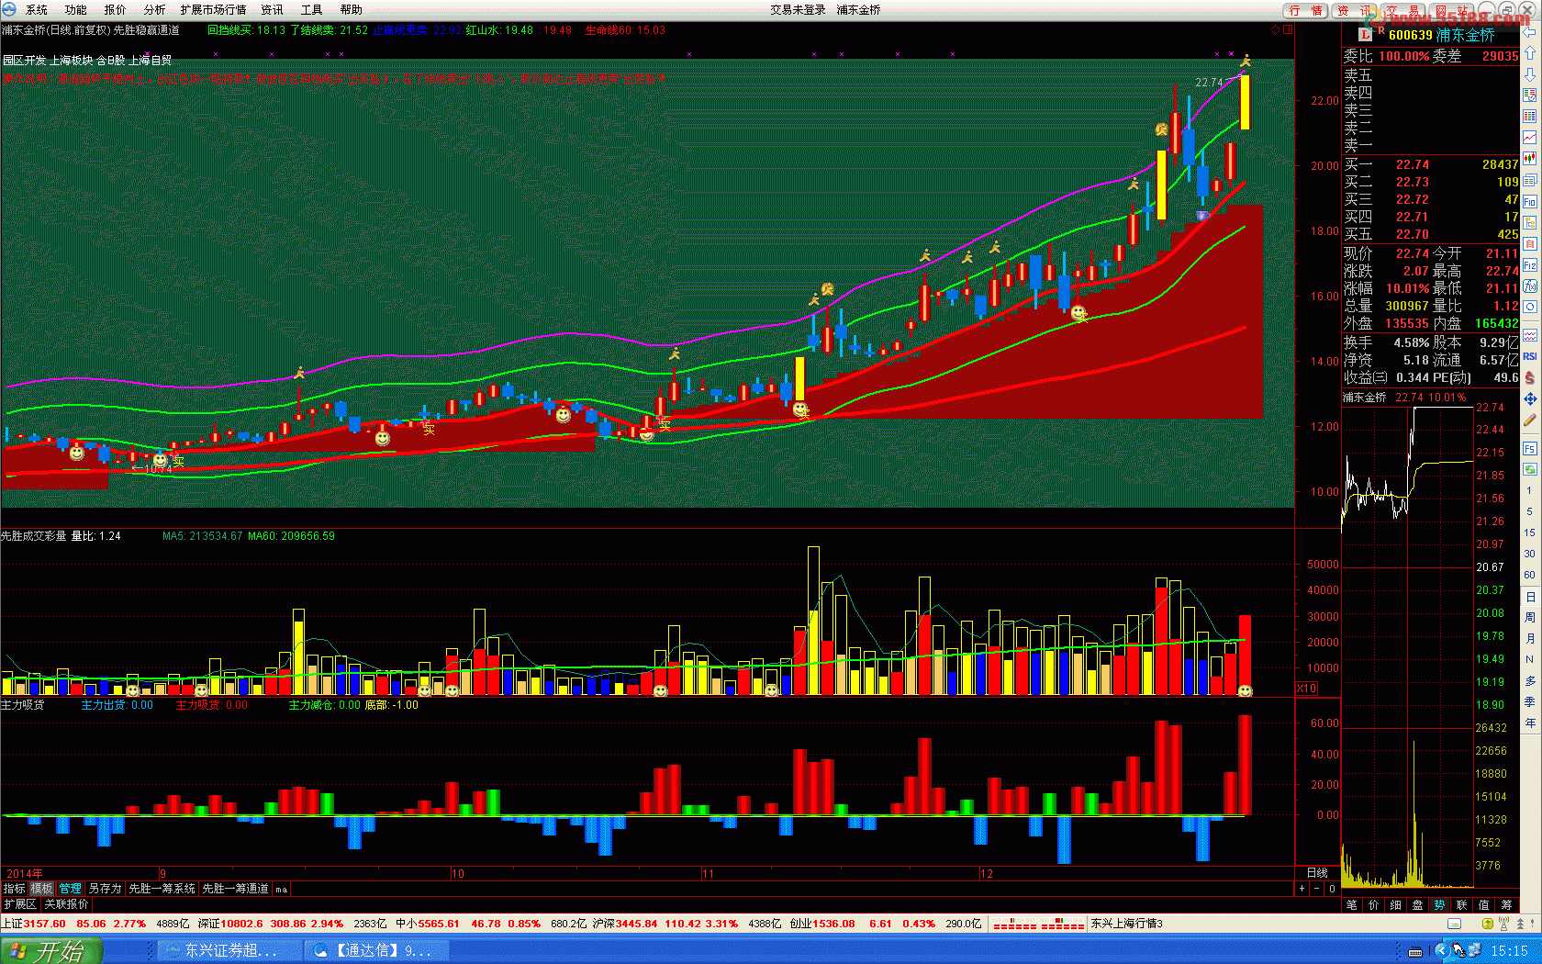Click the blue four-arrow move icon in sidebar
The height and width of the screenshot is (964, 1542).
(x=1530, y=398)
